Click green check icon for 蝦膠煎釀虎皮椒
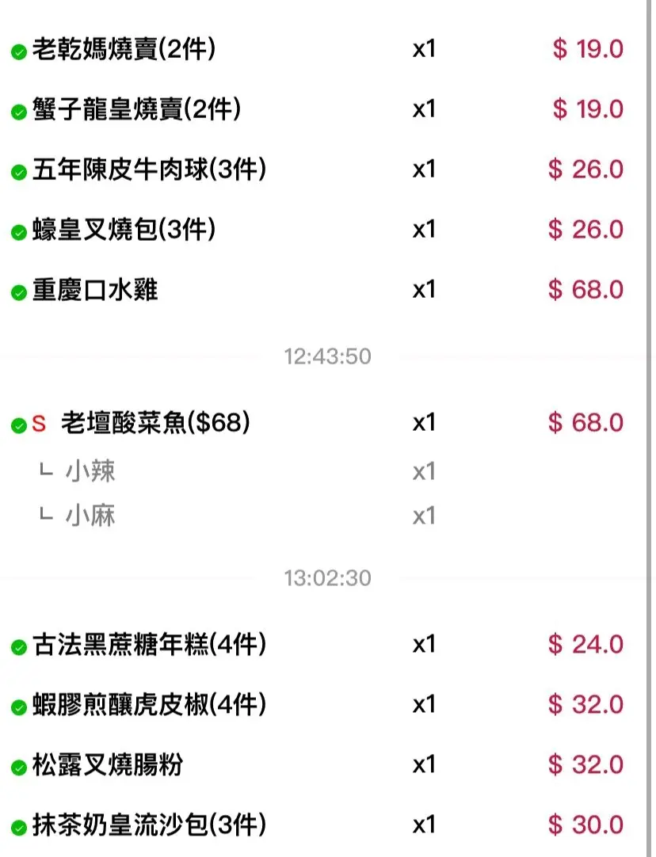 [x=19, y=707]
